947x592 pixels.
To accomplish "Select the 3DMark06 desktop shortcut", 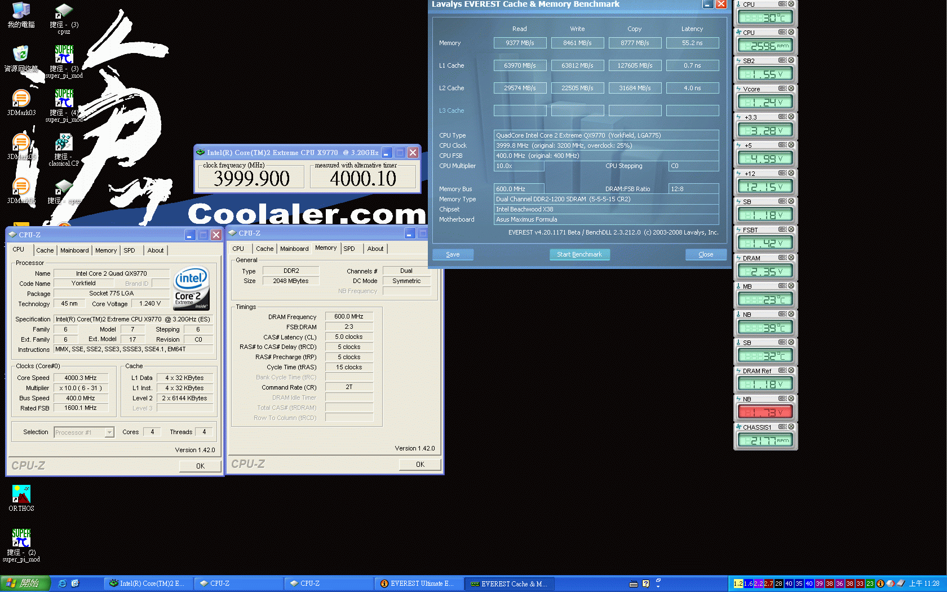I will point(21,191).
